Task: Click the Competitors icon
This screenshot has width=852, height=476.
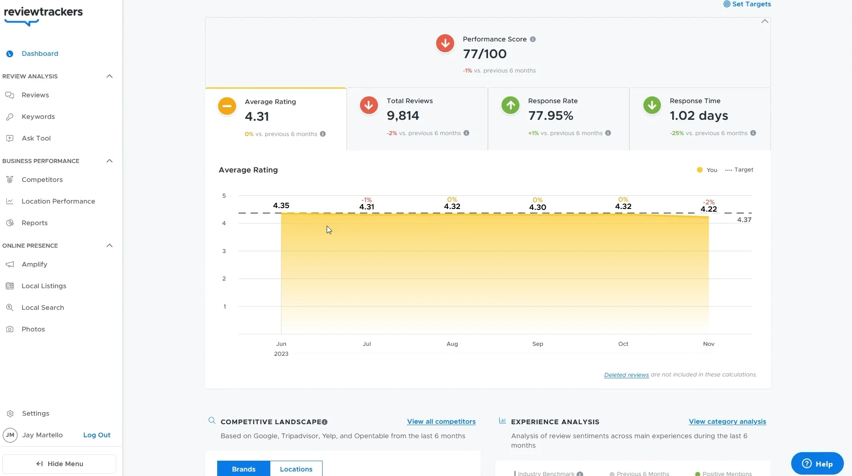Action: click(x=10, y=179)
